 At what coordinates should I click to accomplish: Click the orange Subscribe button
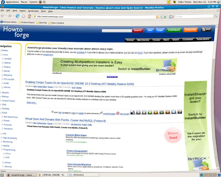[x=190, y=30]
